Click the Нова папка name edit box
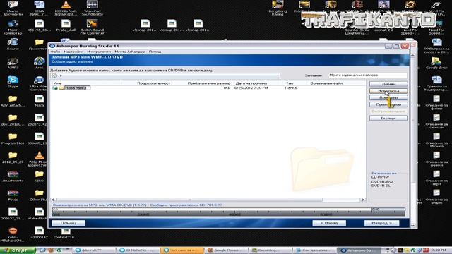The height and width of the screenshot is (254, 452). click(x=77, y=87)
